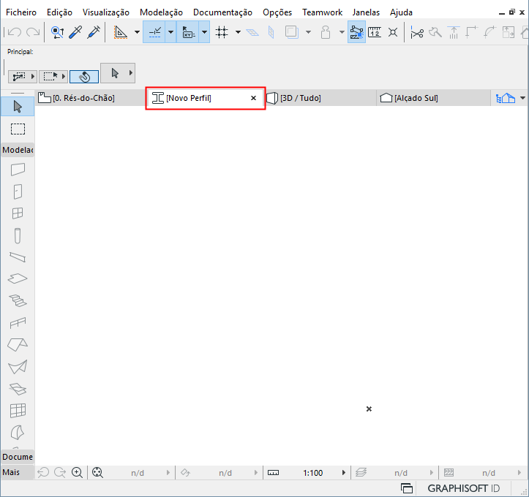Image resolution: width=529 pixels, height=497 pixels.
Task: Expand the Arrow tool options flyout in Info Box
Action: pos(131,73)
